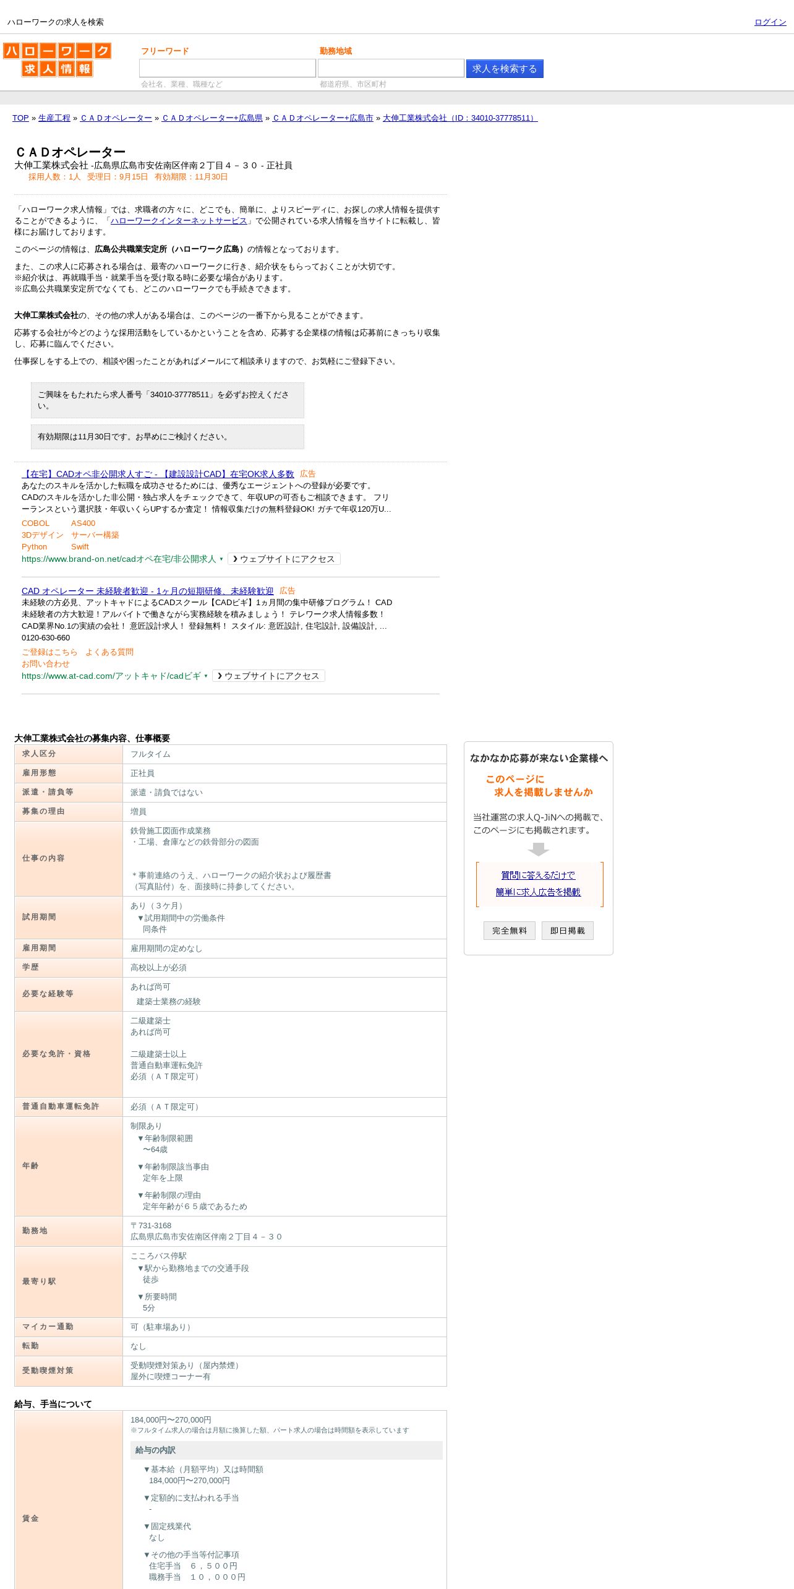Open the ＣＡＤオペレーター breadcrumb link

point(116,118)
